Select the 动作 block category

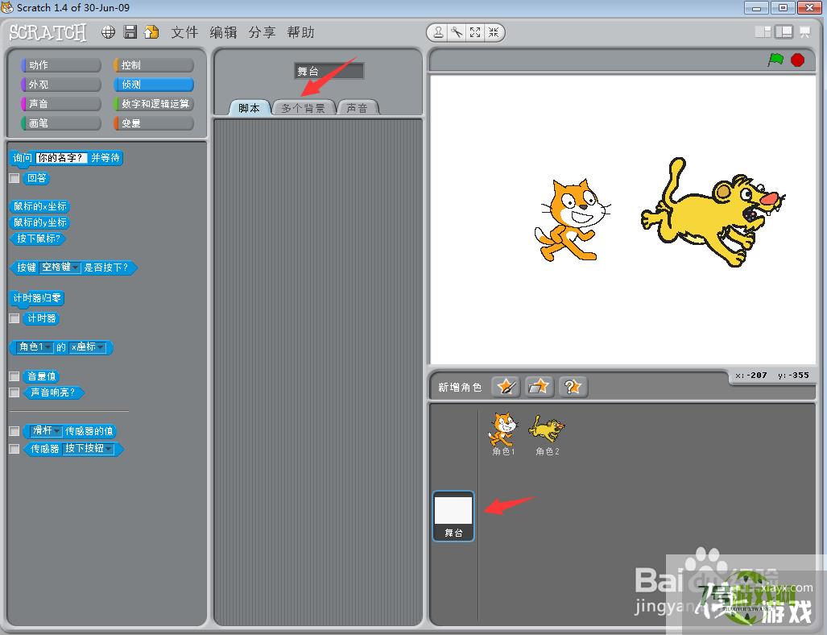click(x=60, y=65)
